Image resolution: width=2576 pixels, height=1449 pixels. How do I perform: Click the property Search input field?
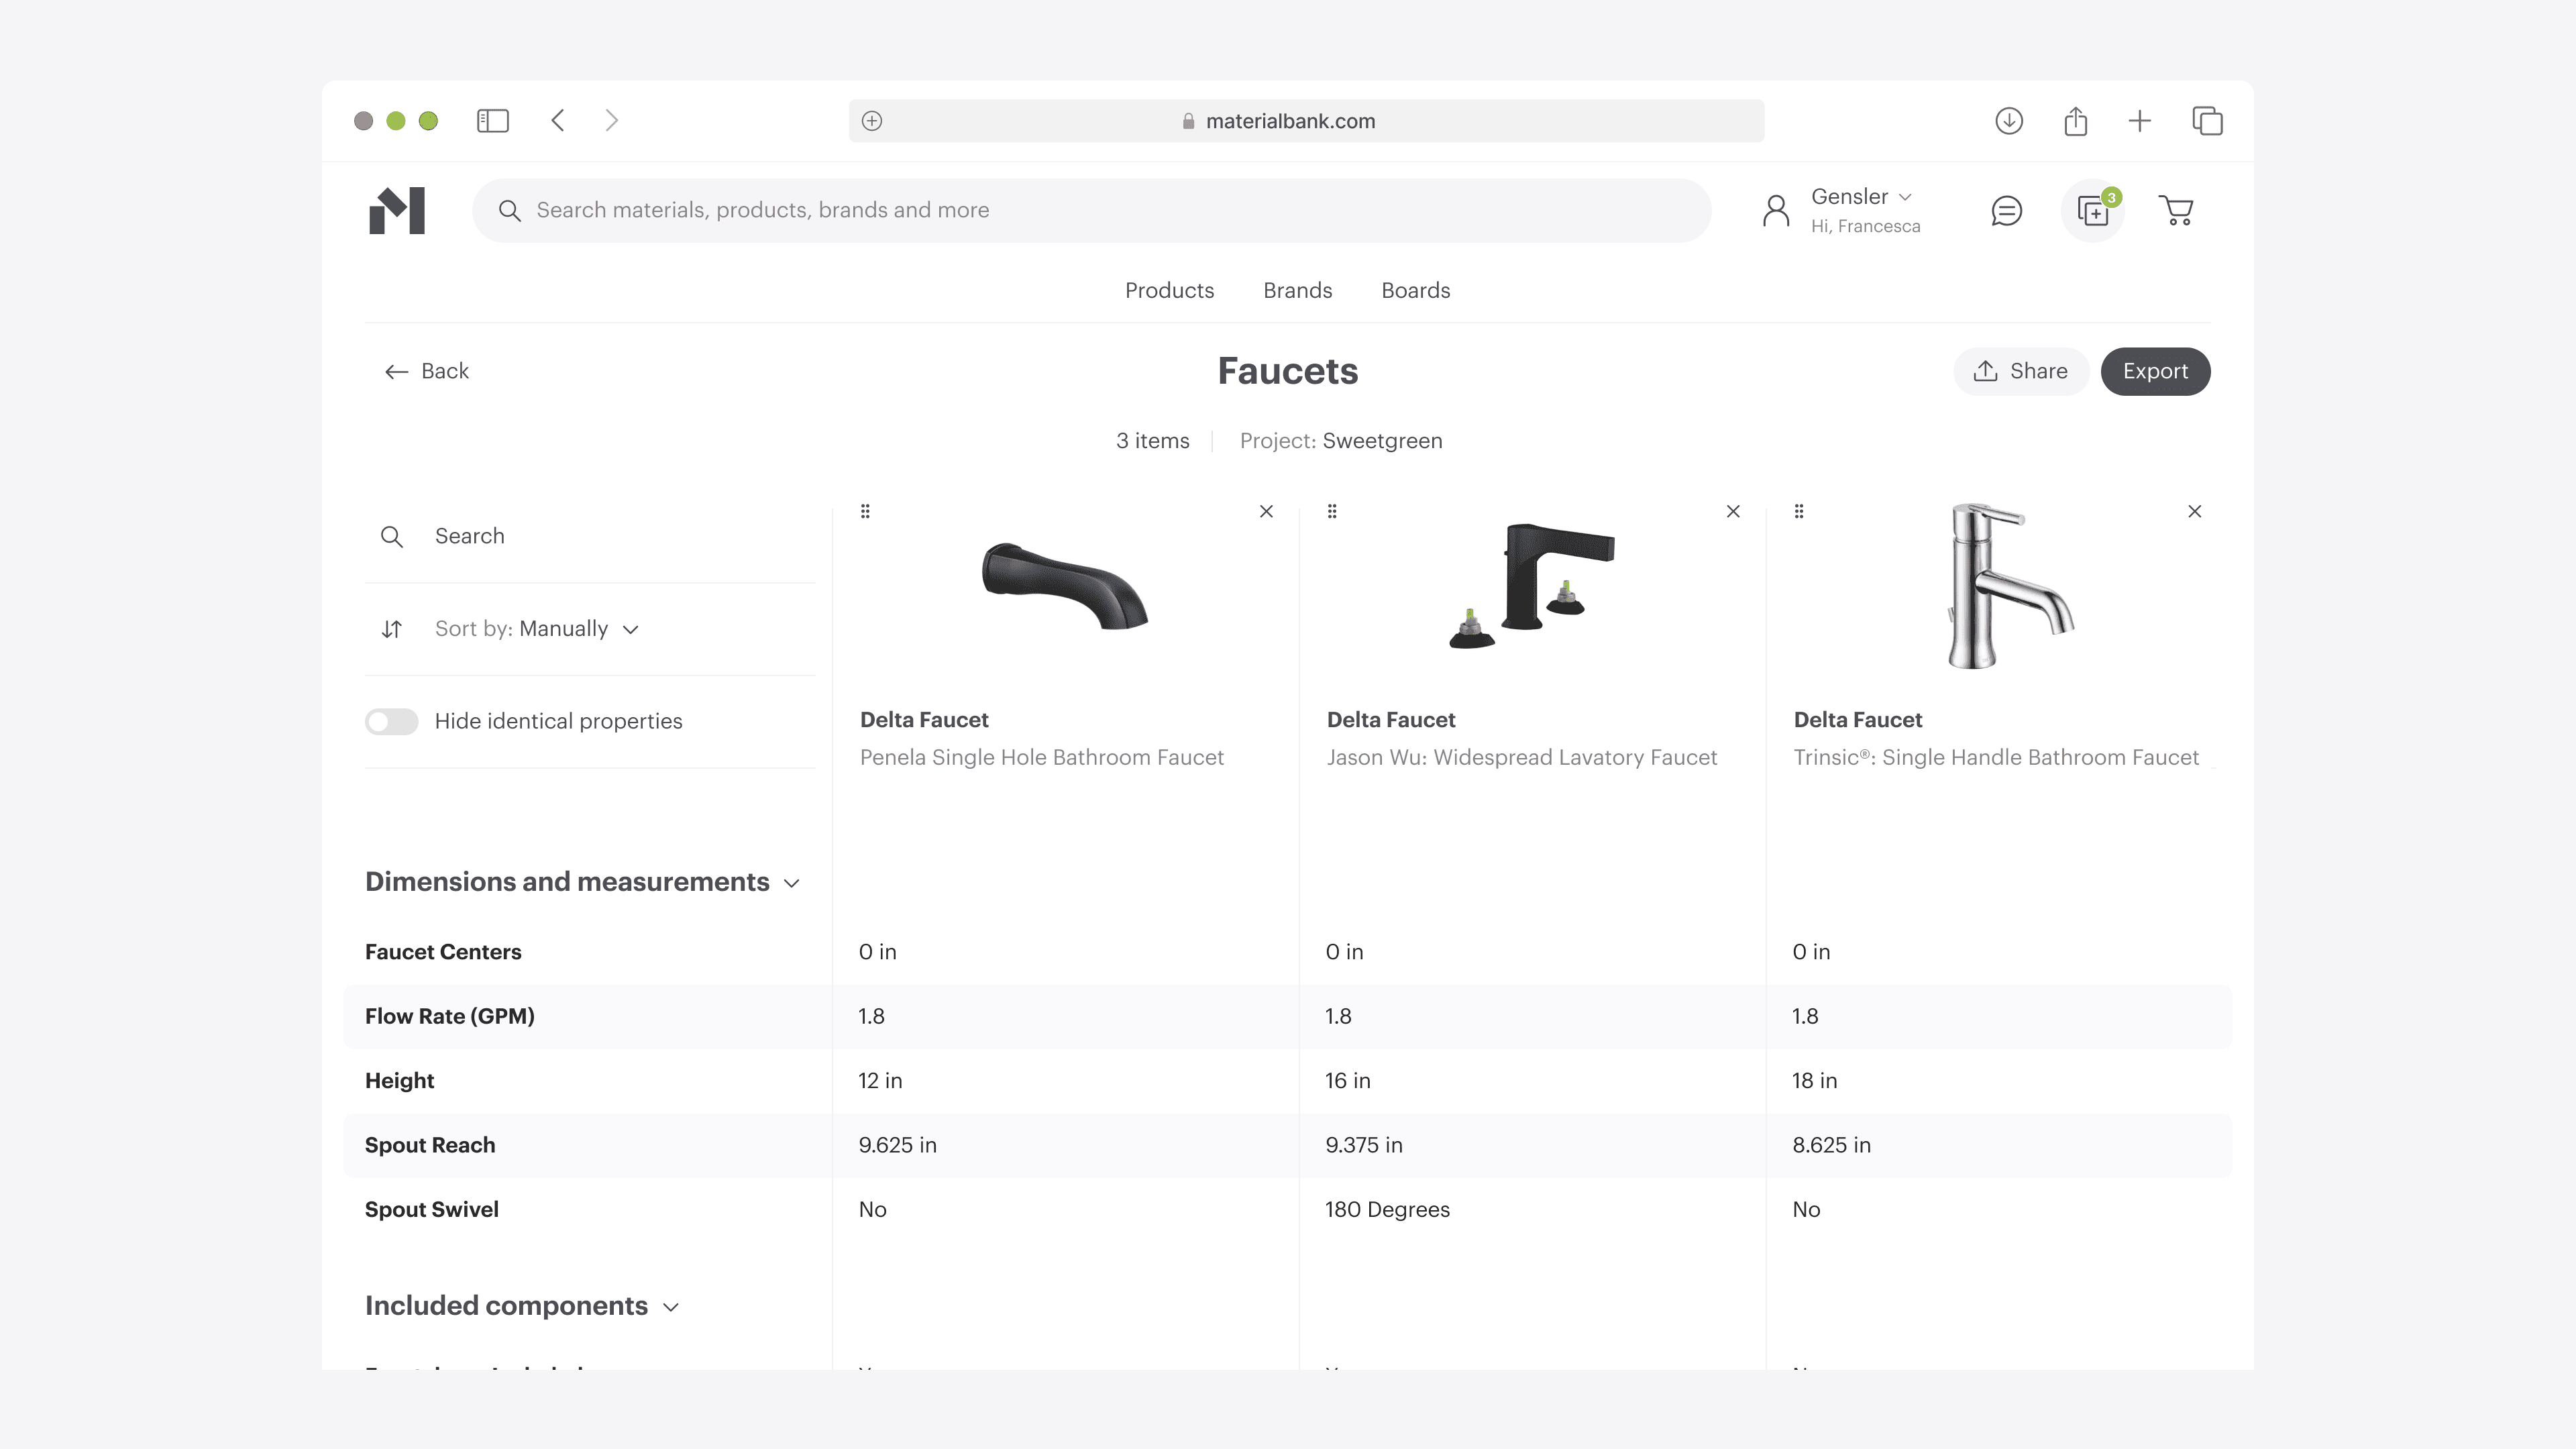click(590, 537)
